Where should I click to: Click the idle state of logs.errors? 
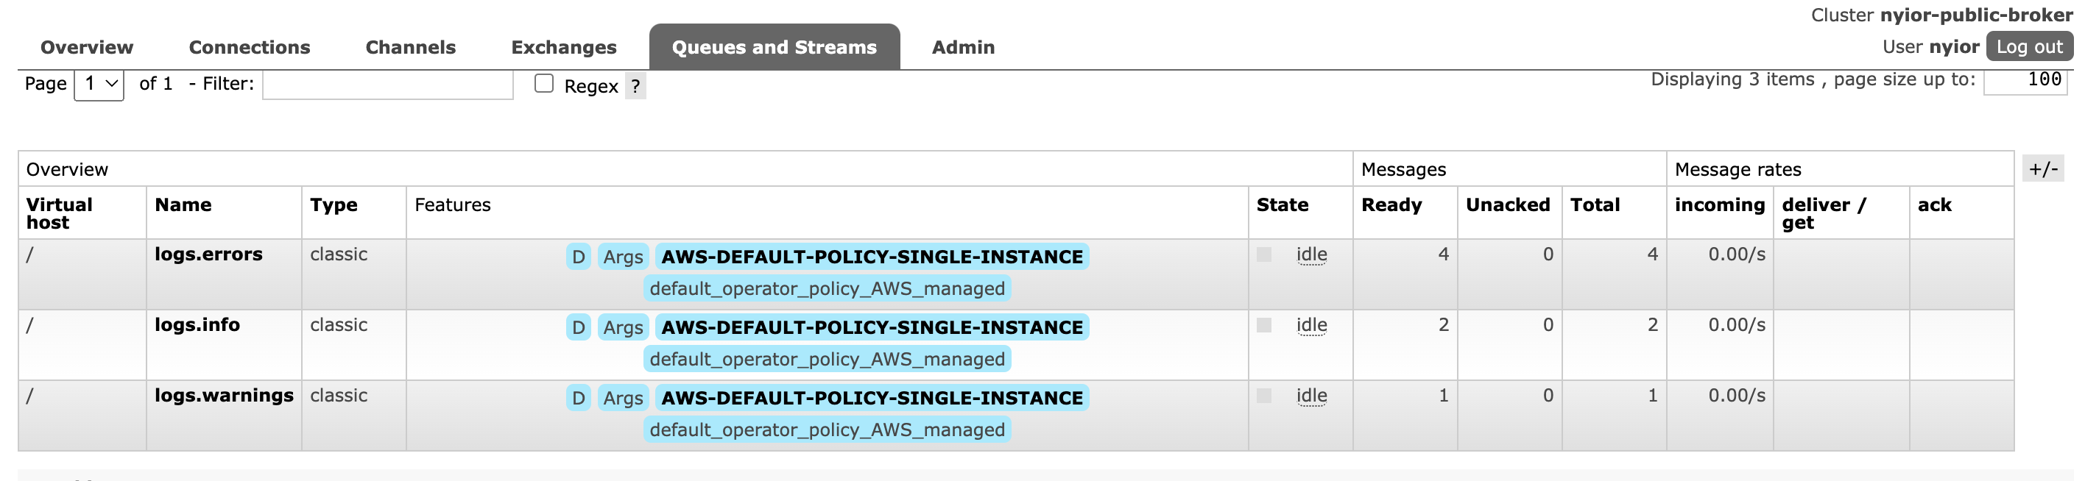click(1311, 254)
